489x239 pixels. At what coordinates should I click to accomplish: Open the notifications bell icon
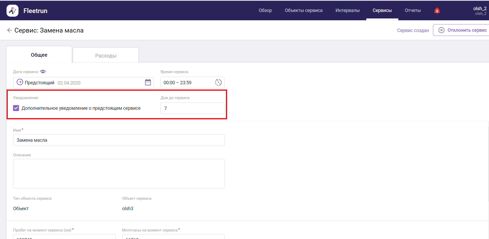[x=437, y=11]
